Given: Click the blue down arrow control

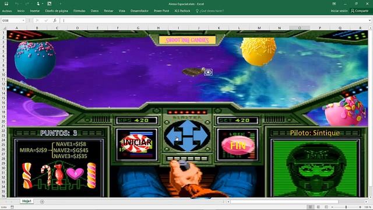Looking at the screenshot, I should click(x=188, y=146).
